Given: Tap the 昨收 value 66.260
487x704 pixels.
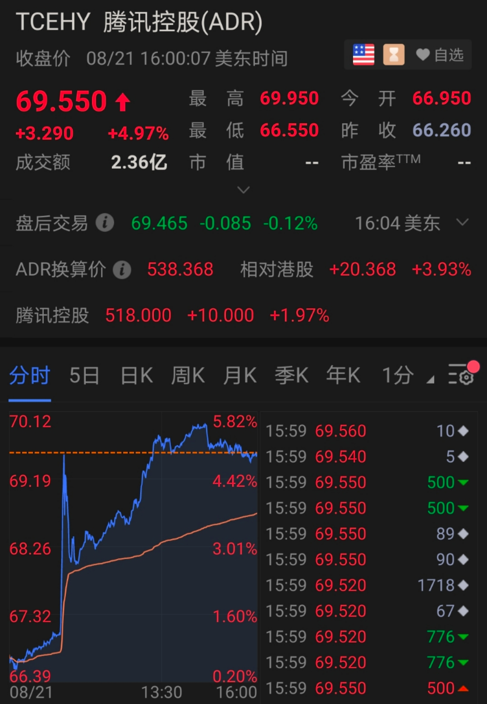Looking at the screenshot, I should click(x=442, y=130).
